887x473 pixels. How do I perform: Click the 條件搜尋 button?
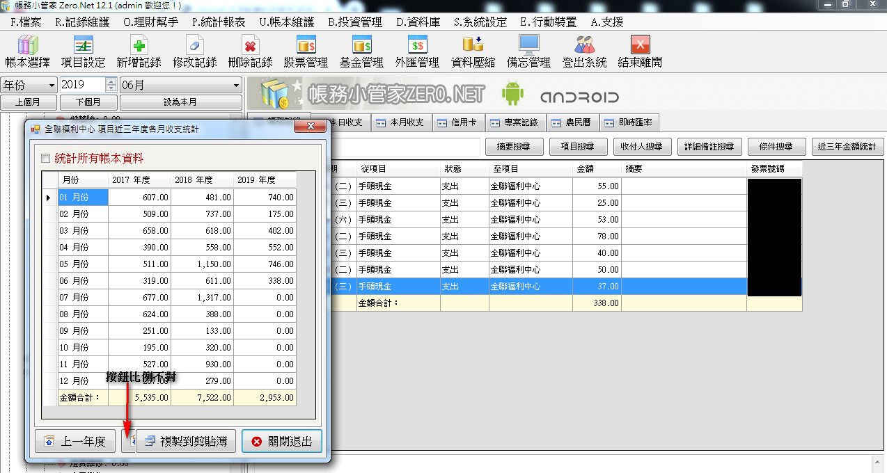click(776, 147)
